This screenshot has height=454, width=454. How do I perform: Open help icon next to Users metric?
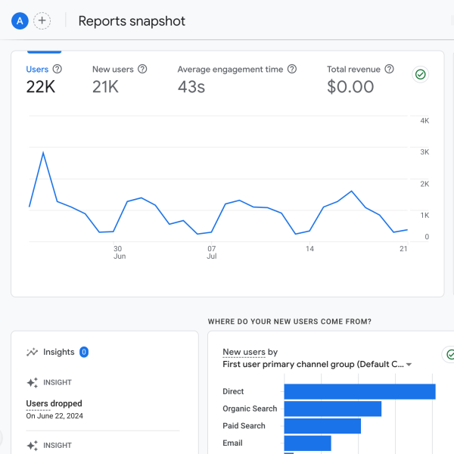click(58, 69)
